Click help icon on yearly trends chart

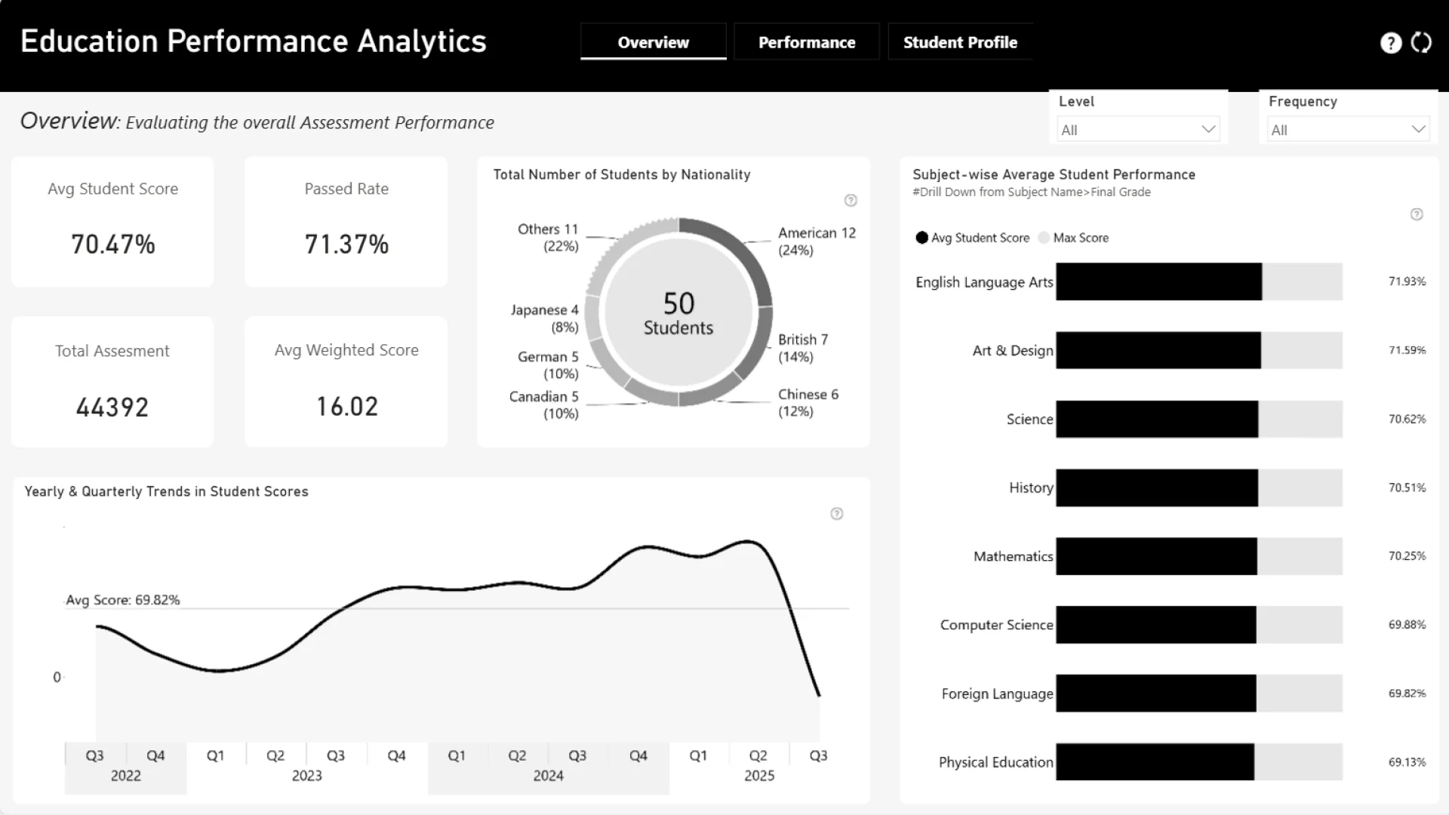[x=836, y=514]
